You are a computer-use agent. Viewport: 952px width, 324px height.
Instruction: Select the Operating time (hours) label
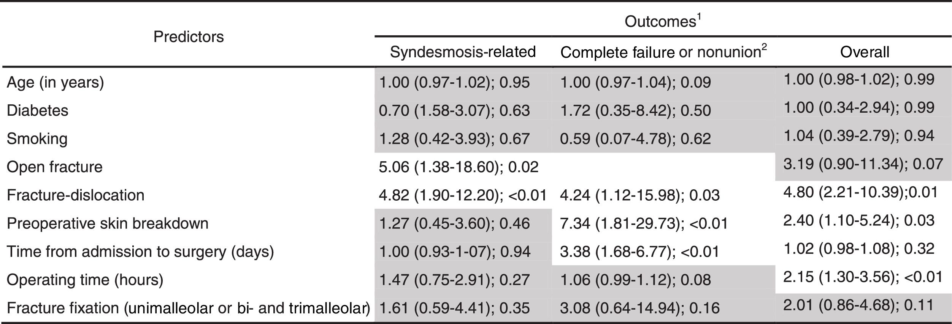pyautogui.click(x=85, y=280)
